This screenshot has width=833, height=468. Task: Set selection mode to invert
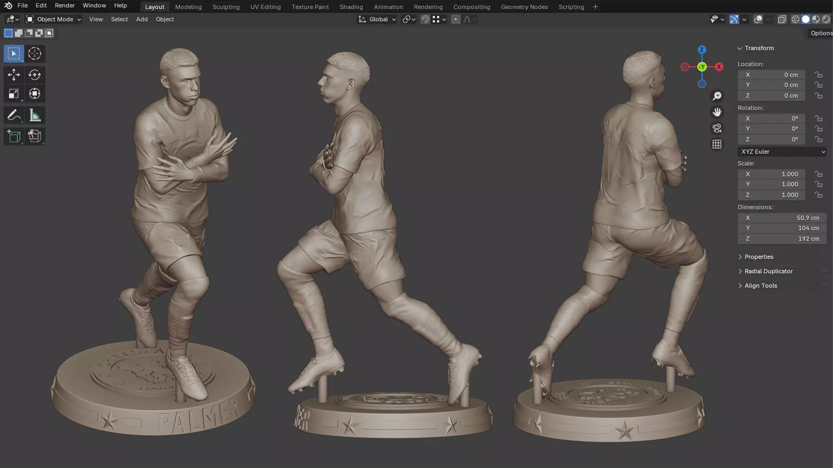point(39,33)
